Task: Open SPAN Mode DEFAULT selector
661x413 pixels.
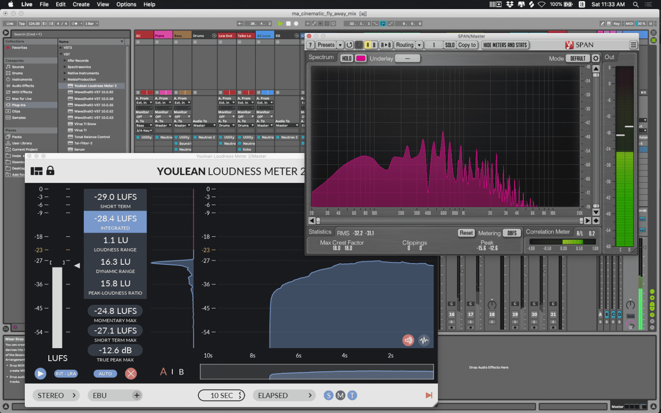Action: pos(578,58)
